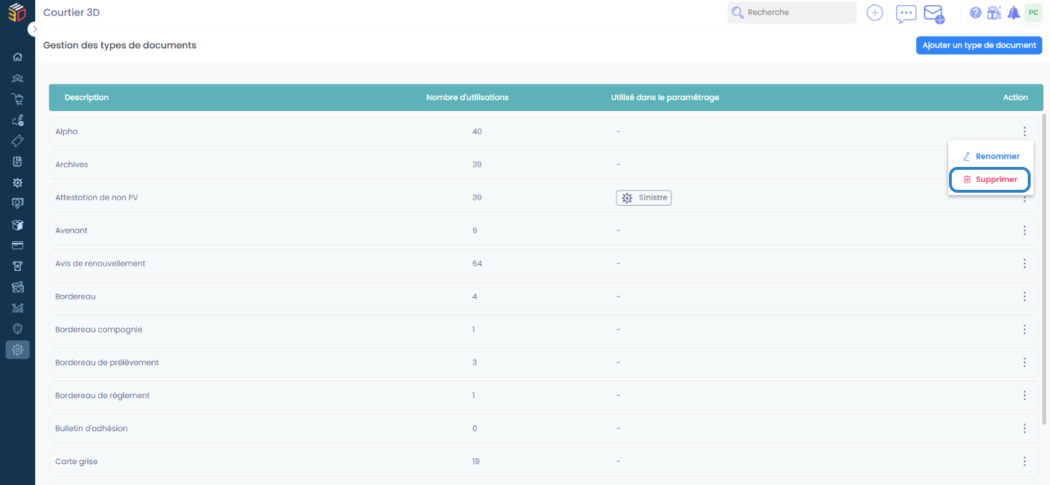Open actions for Bulletin d'adhésion
The height and width of the screenshot is (485, 1050).
[x=1024, y=428]
